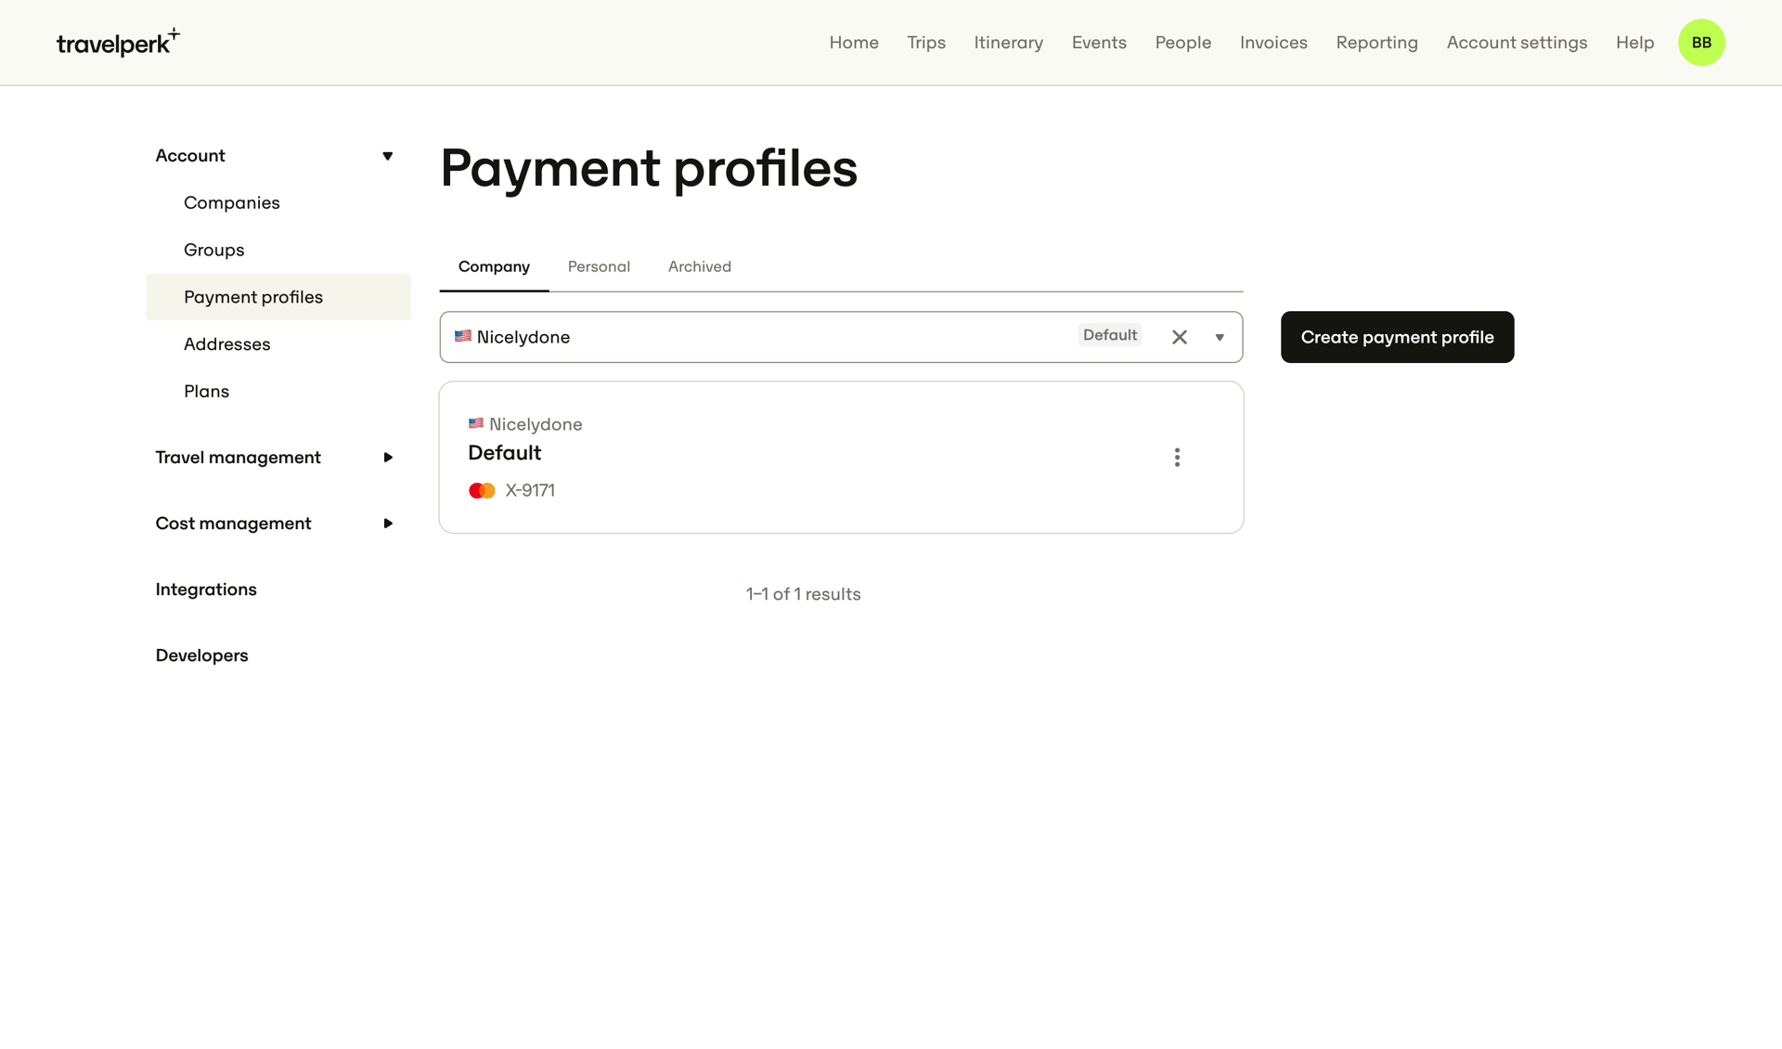Click the card number X-9171 entry
1782x1049 pixels.
529,489
